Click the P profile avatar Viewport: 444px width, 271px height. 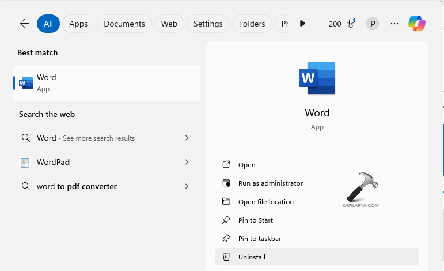373,24
